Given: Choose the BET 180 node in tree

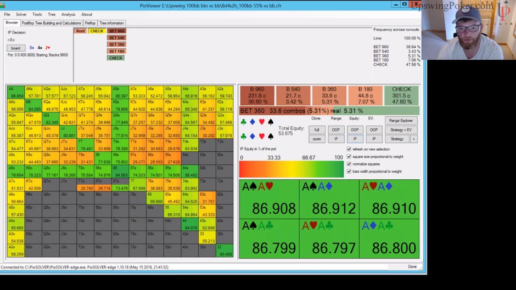Looking at the screenshot, I should pyautogui.click(x=116, y=52).
